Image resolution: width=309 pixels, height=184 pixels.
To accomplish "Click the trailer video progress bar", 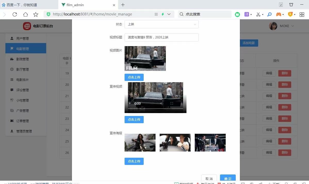I will (x=156, y=108).
